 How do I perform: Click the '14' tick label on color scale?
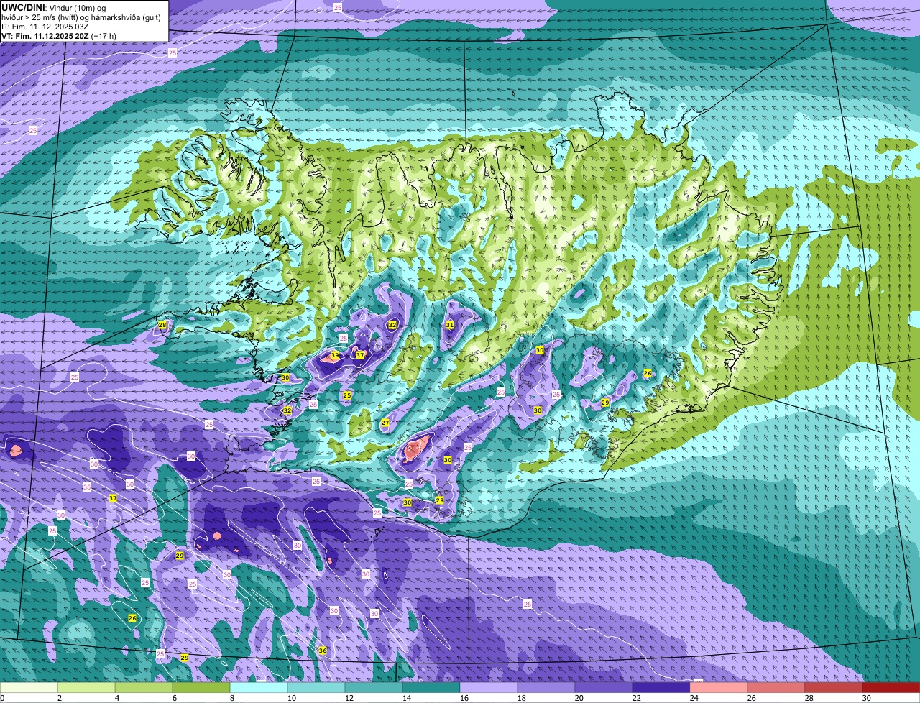[406, 698]
